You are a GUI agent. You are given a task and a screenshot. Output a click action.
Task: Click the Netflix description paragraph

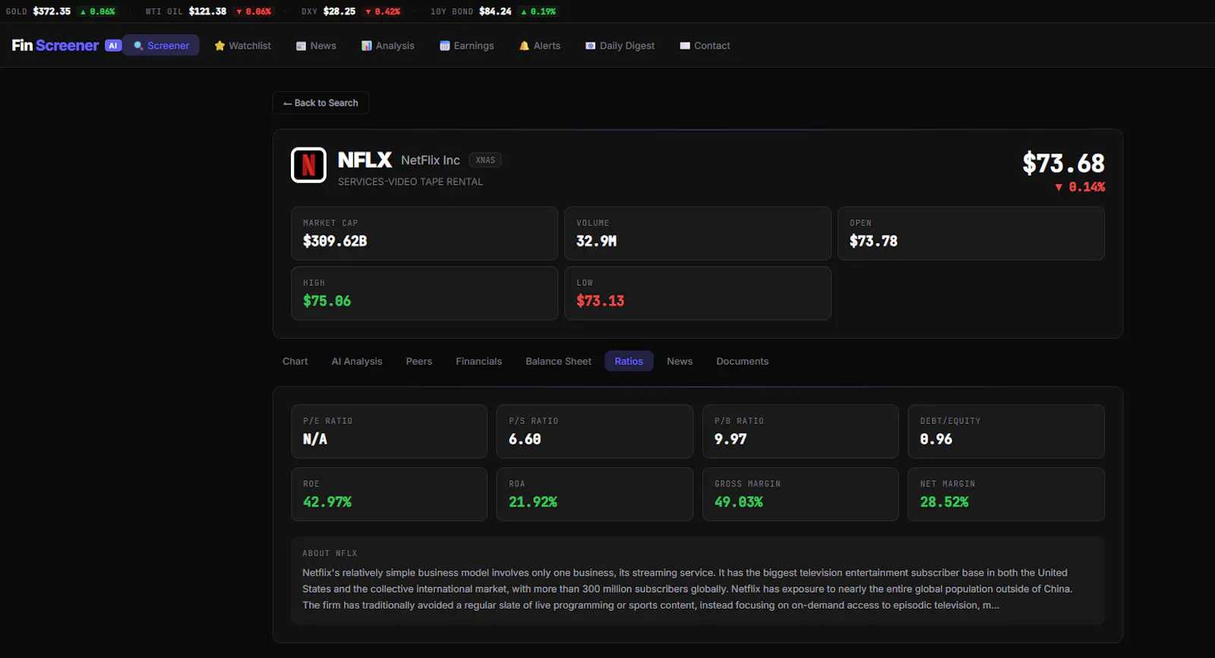687,589
